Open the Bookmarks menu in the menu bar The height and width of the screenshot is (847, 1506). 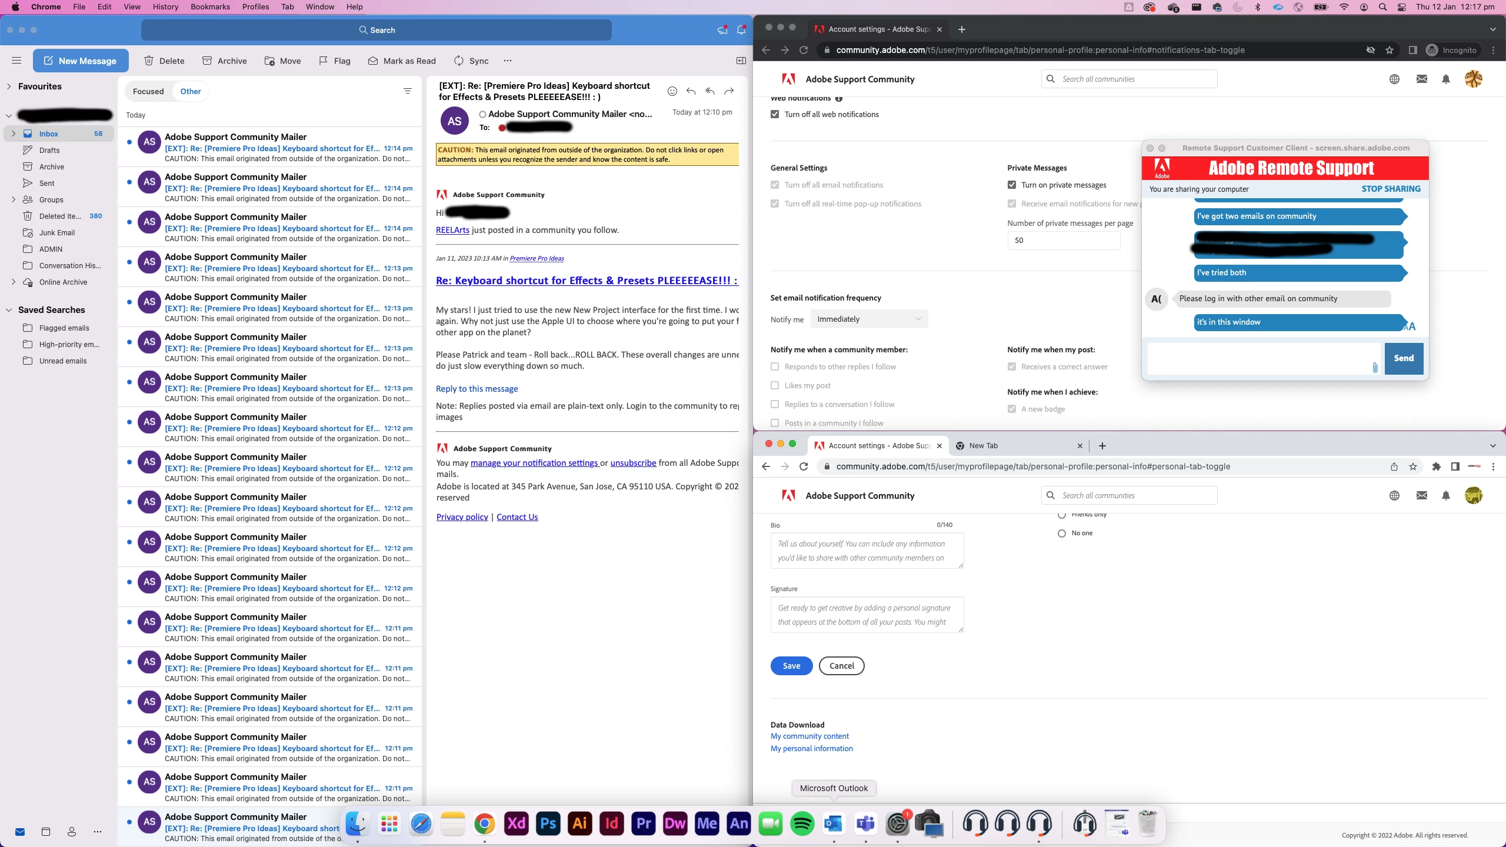point(210,6)
